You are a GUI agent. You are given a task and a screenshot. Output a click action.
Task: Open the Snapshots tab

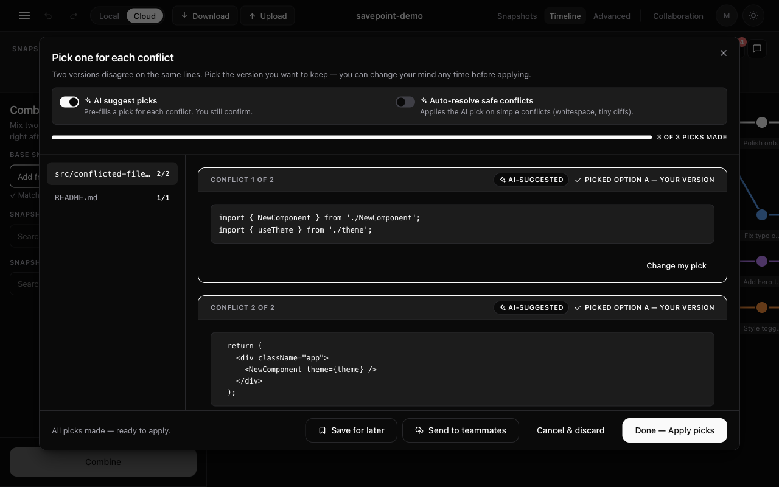click(517, 16)
